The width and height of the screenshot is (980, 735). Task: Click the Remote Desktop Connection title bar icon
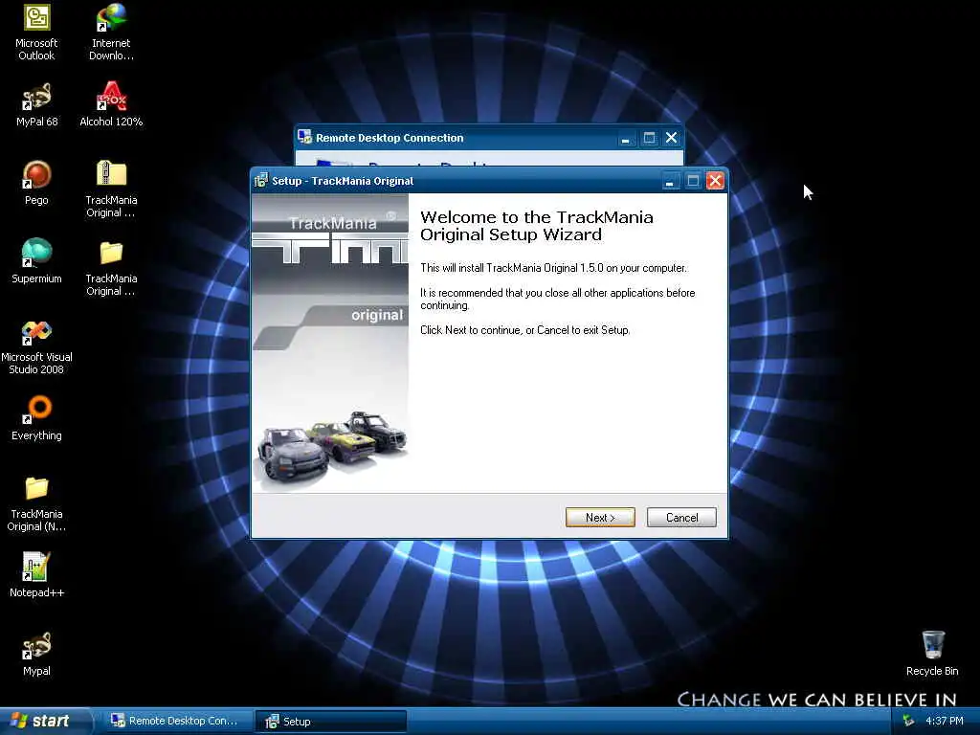304,137
